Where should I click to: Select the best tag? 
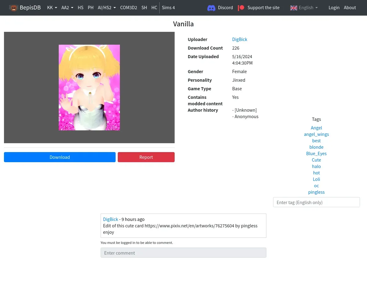[316, 140]
